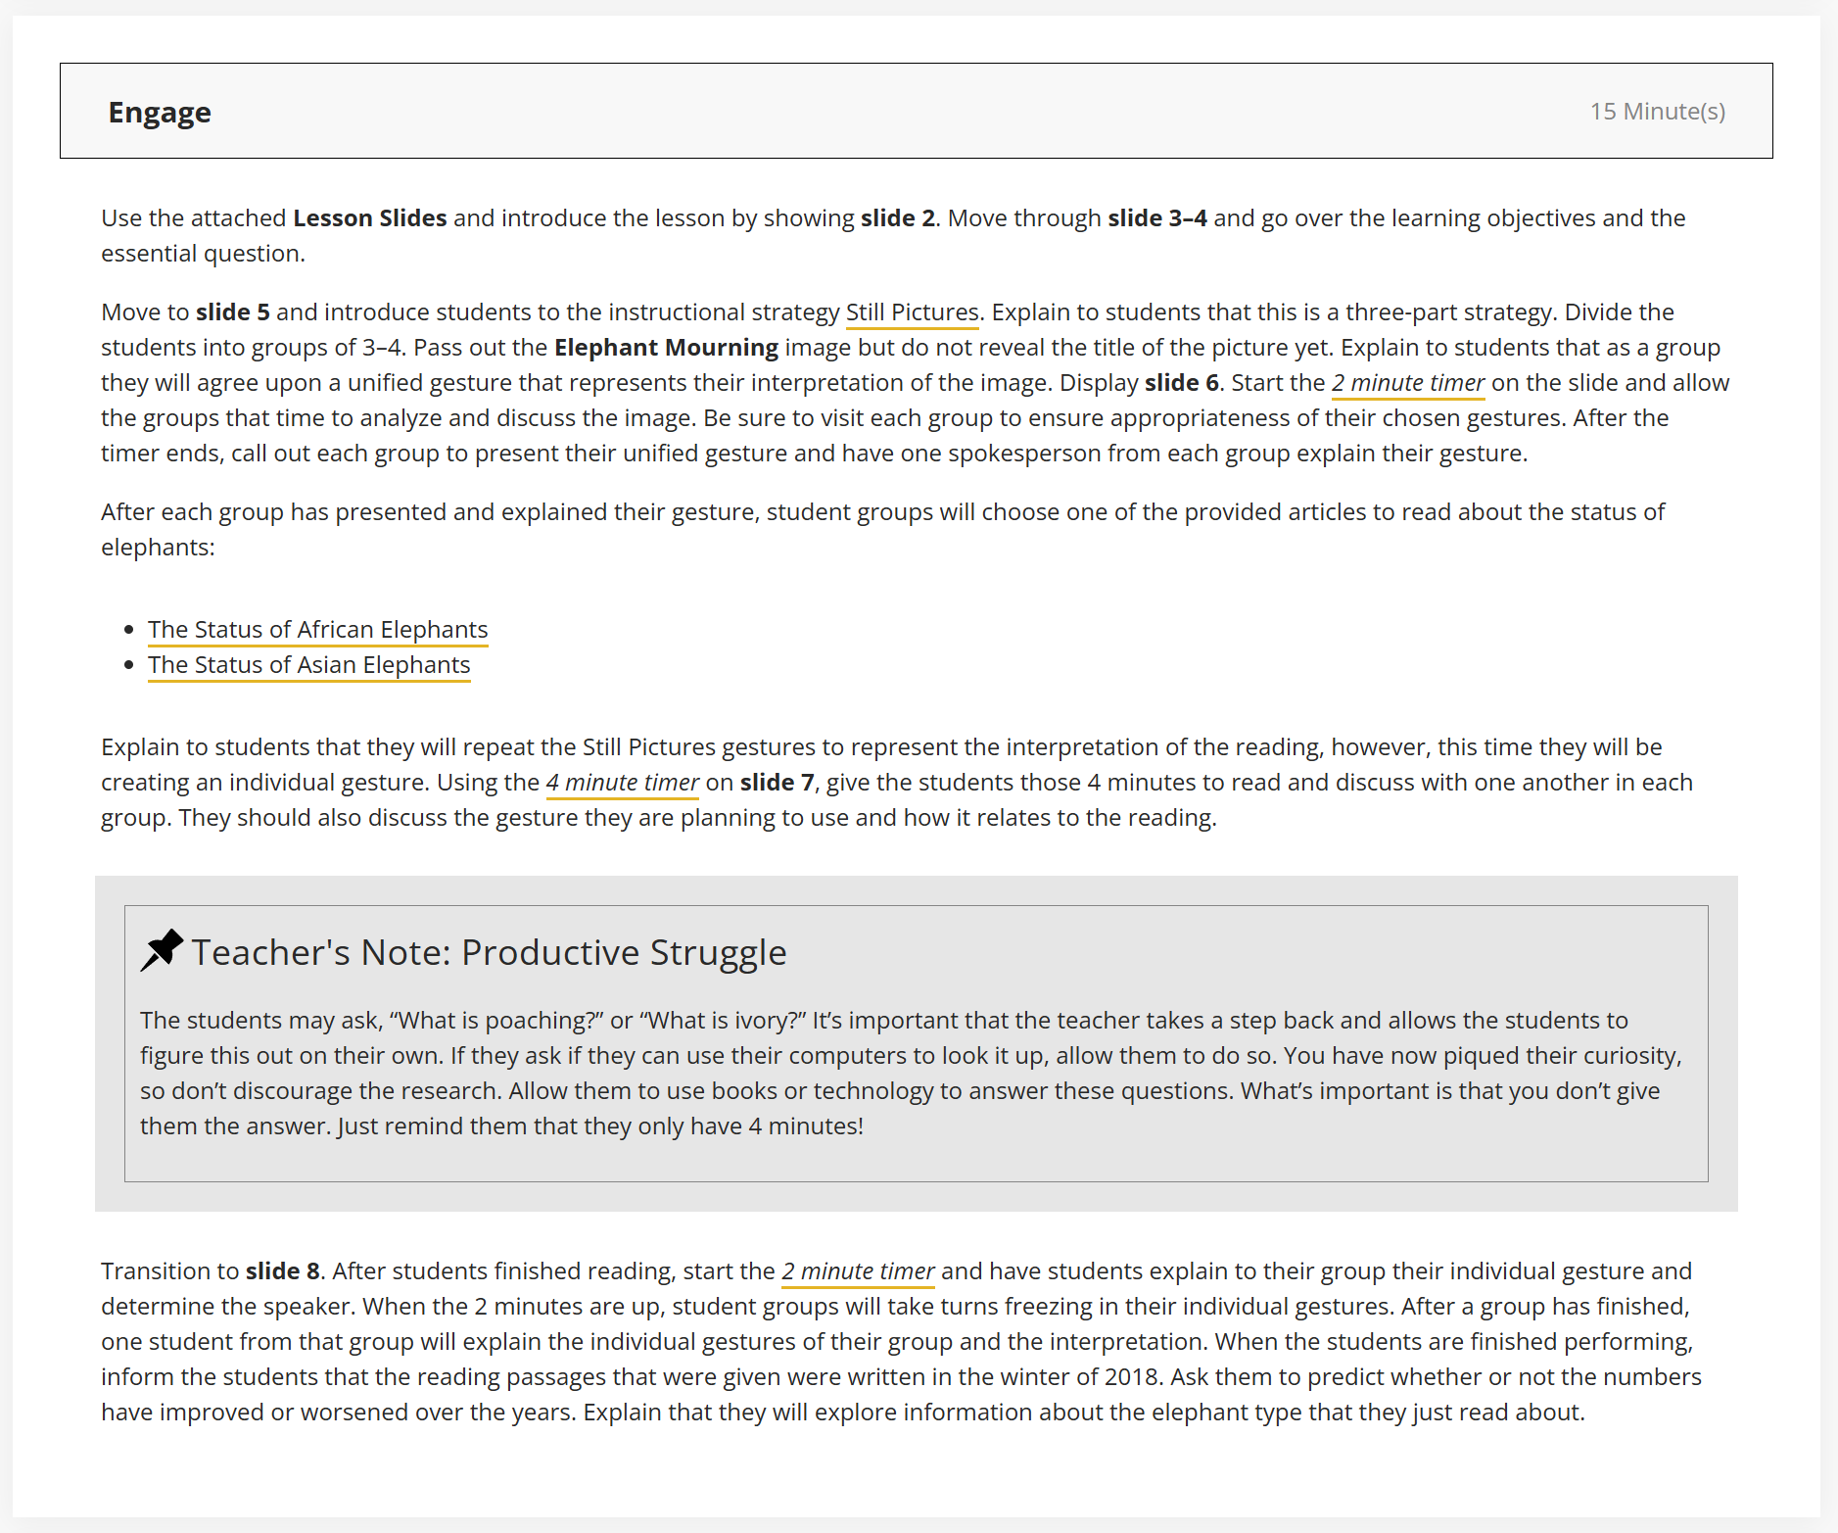
Task: Open the 2 minute timer link after slide 8
Action: 858,1271
